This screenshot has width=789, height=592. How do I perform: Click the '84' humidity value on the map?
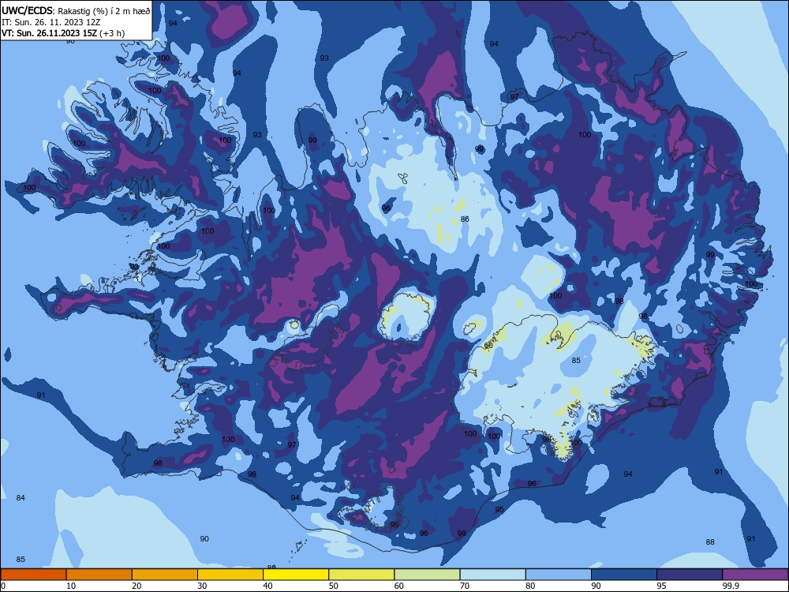click(x=21, y=498)
